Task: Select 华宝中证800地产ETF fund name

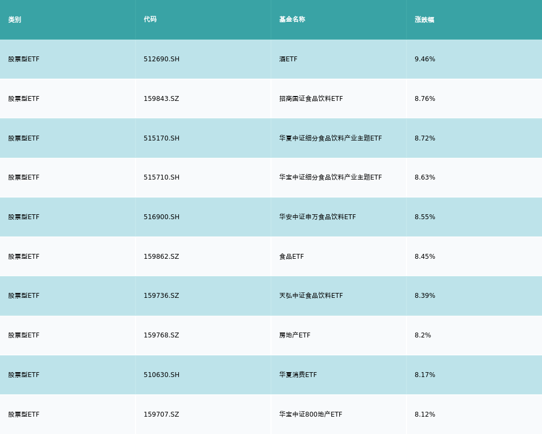Action: coord(311,414)
